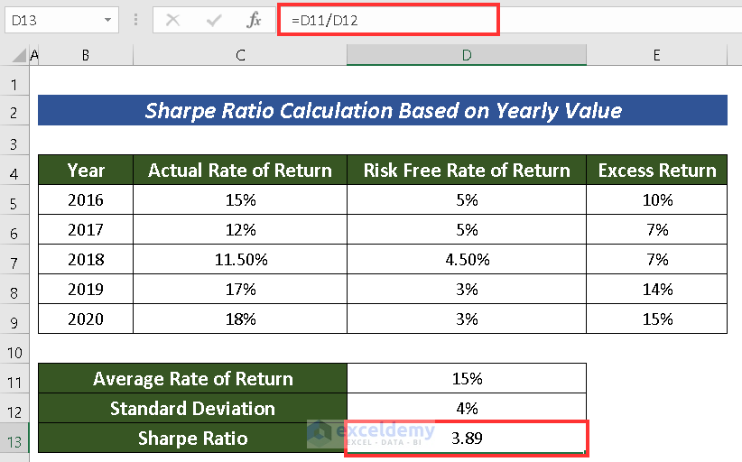Click the Average Rate of Return label cell
742x462 pixels.
pyautogui.click(x=192, y=378)
